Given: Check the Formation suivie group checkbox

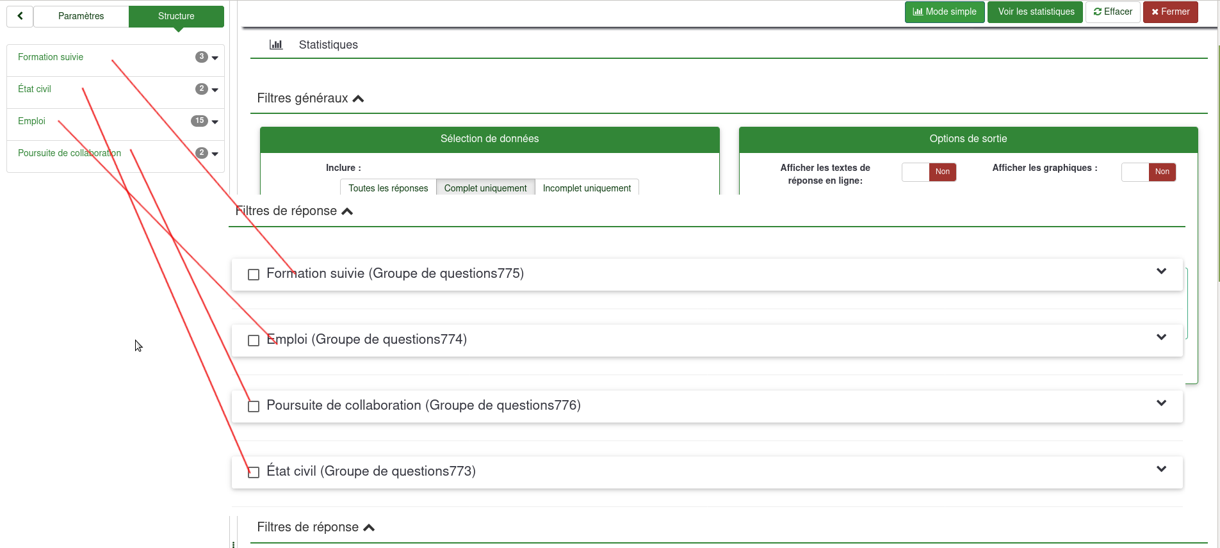Looking at the screenshot, I should [x=254, y=275].
